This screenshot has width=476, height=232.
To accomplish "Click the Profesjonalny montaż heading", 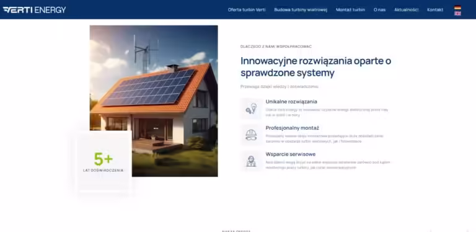I will click(x=292, y=128).
